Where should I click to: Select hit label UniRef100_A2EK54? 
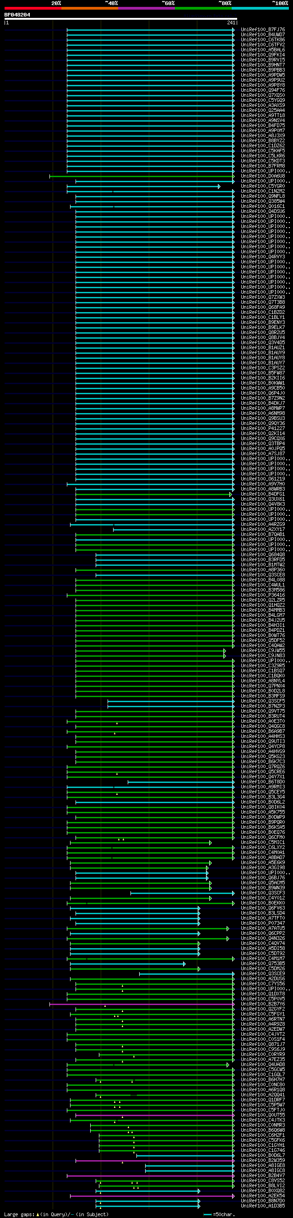pos(263,1196)
